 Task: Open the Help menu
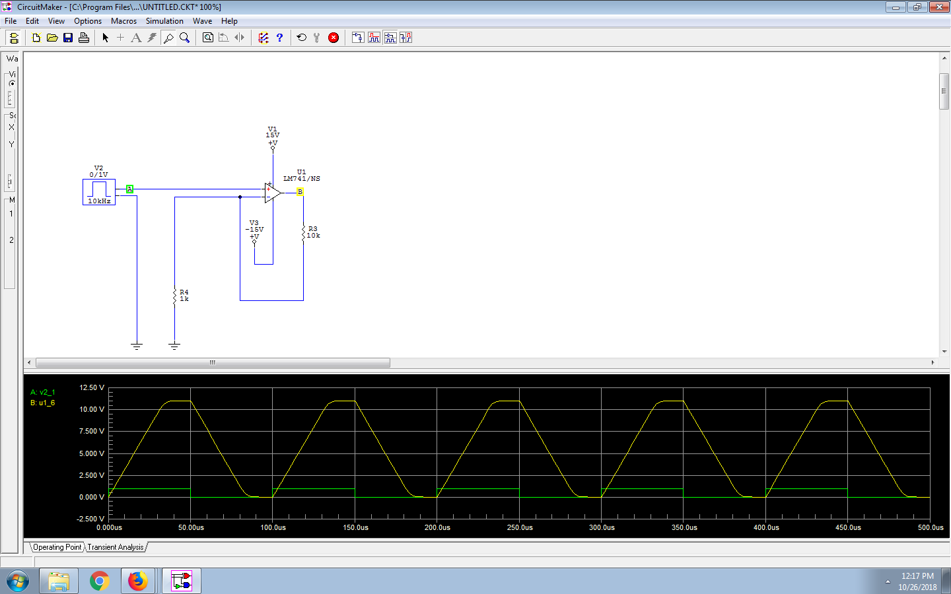[229, 21]
